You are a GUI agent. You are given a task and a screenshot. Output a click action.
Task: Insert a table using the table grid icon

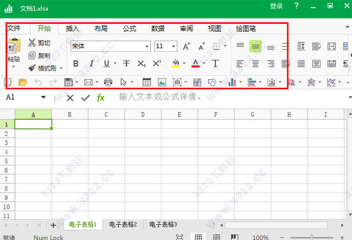(146, 82)
